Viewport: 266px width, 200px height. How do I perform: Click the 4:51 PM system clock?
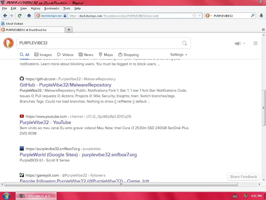(x=256, y=196)
